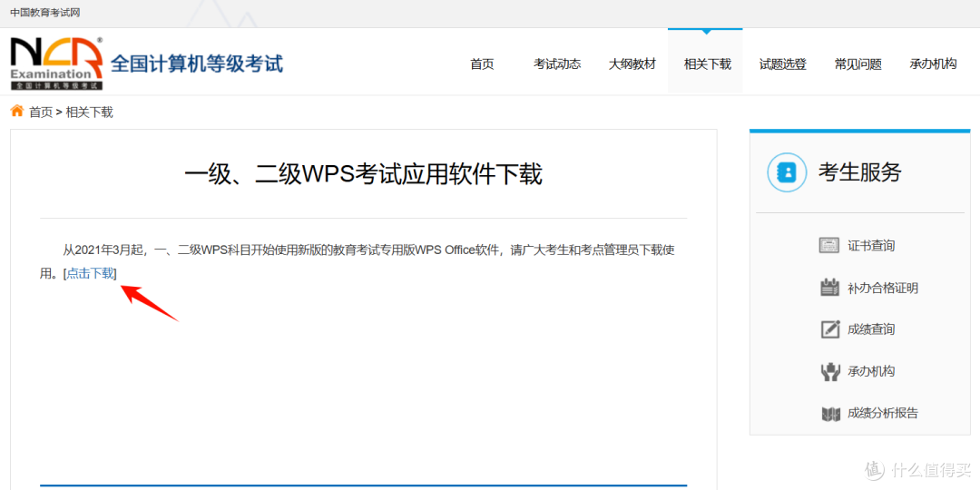Click the blue 考生服务 circle icon
Image resolution: width=980 pixels, height=490 pixels.
pos(788,171)
